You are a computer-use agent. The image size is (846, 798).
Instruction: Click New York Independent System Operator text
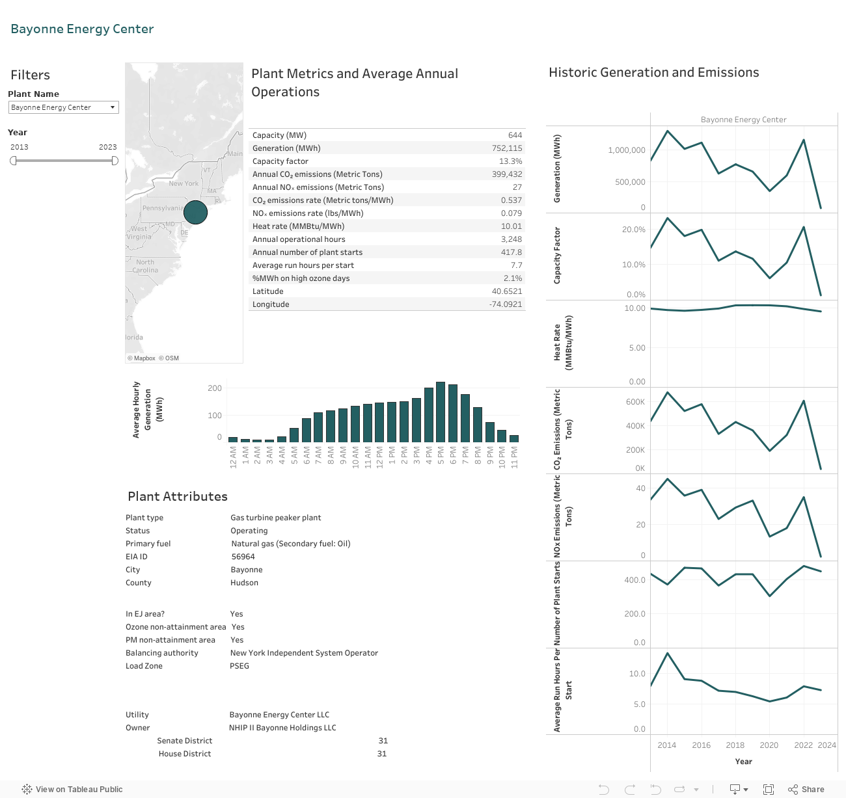click(x=304, y=653)
